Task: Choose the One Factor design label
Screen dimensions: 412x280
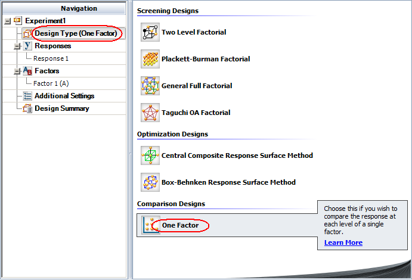Action: pyautogui.click(x=180, y=225)
